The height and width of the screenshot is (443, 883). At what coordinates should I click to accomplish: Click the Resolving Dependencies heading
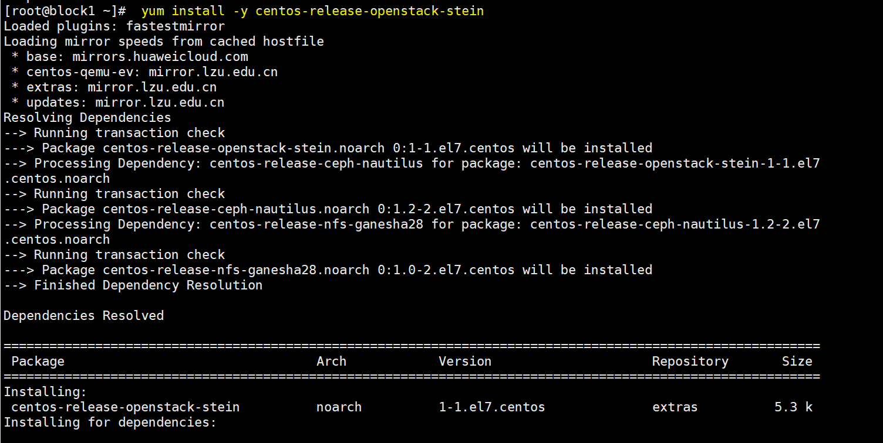pos(87,117)
